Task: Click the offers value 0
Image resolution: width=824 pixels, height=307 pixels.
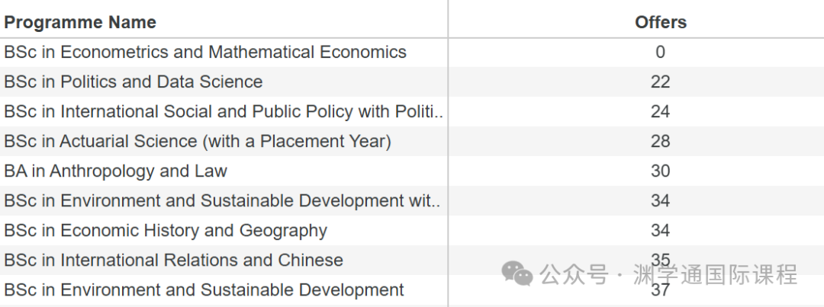Action: tap(660, 52)
